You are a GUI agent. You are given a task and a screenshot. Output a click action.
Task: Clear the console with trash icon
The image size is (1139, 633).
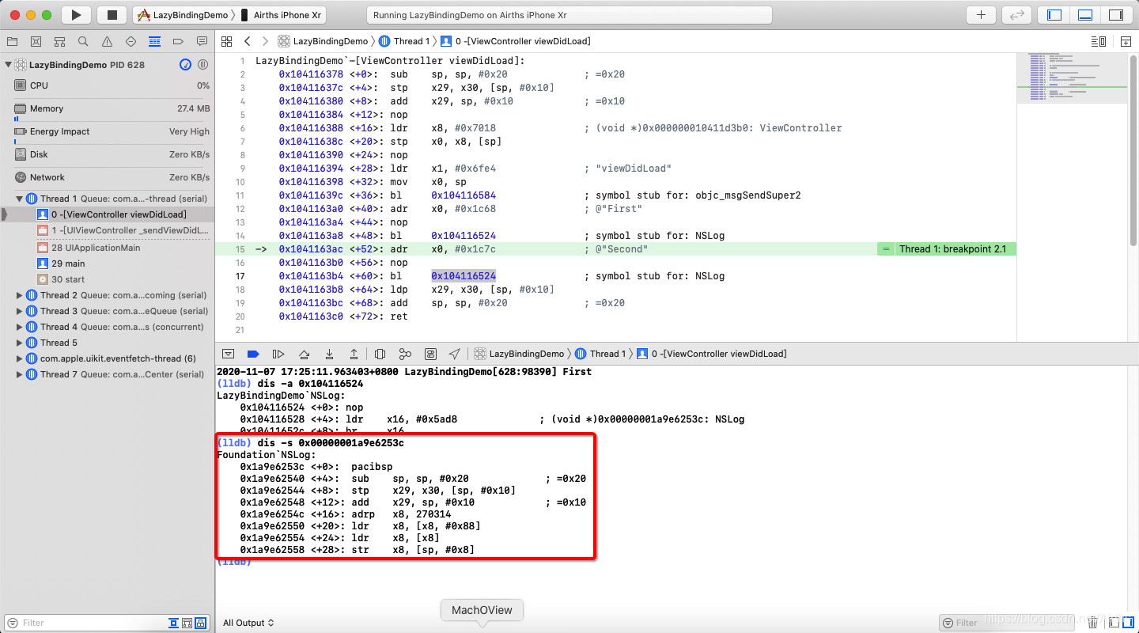pos(1093,623)
